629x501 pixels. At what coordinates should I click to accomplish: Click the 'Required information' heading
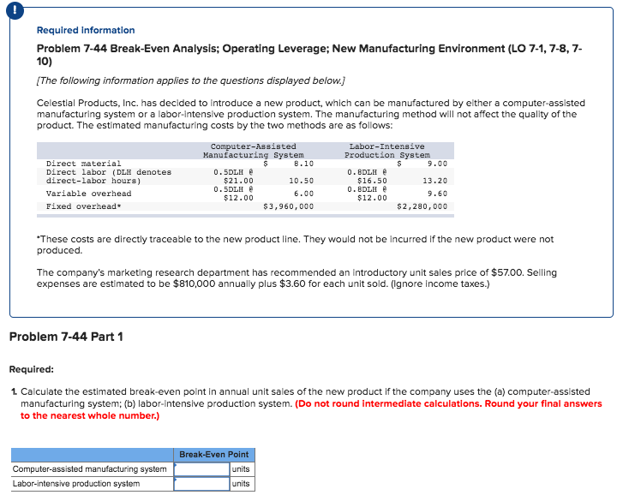(x=86, y=30)
